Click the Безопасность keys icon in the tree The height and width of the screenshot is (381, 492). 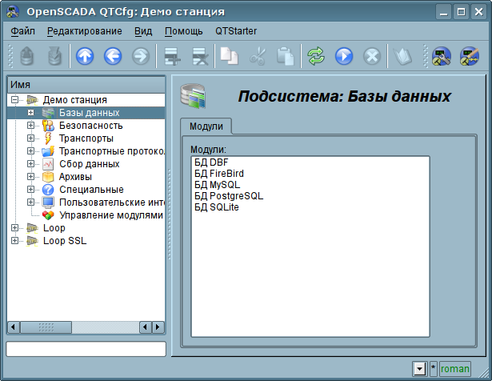(48, 126)
